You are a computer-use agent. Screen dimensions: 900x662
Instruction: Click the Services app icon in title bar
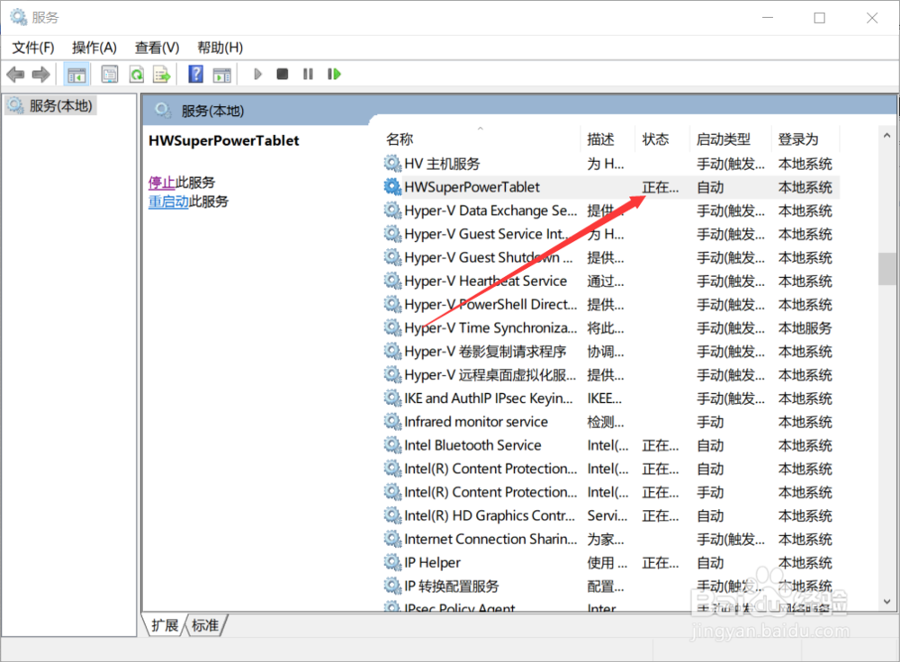coord(18,17)
